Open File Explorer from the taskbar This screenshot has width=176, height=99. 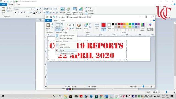coord(65,96)
